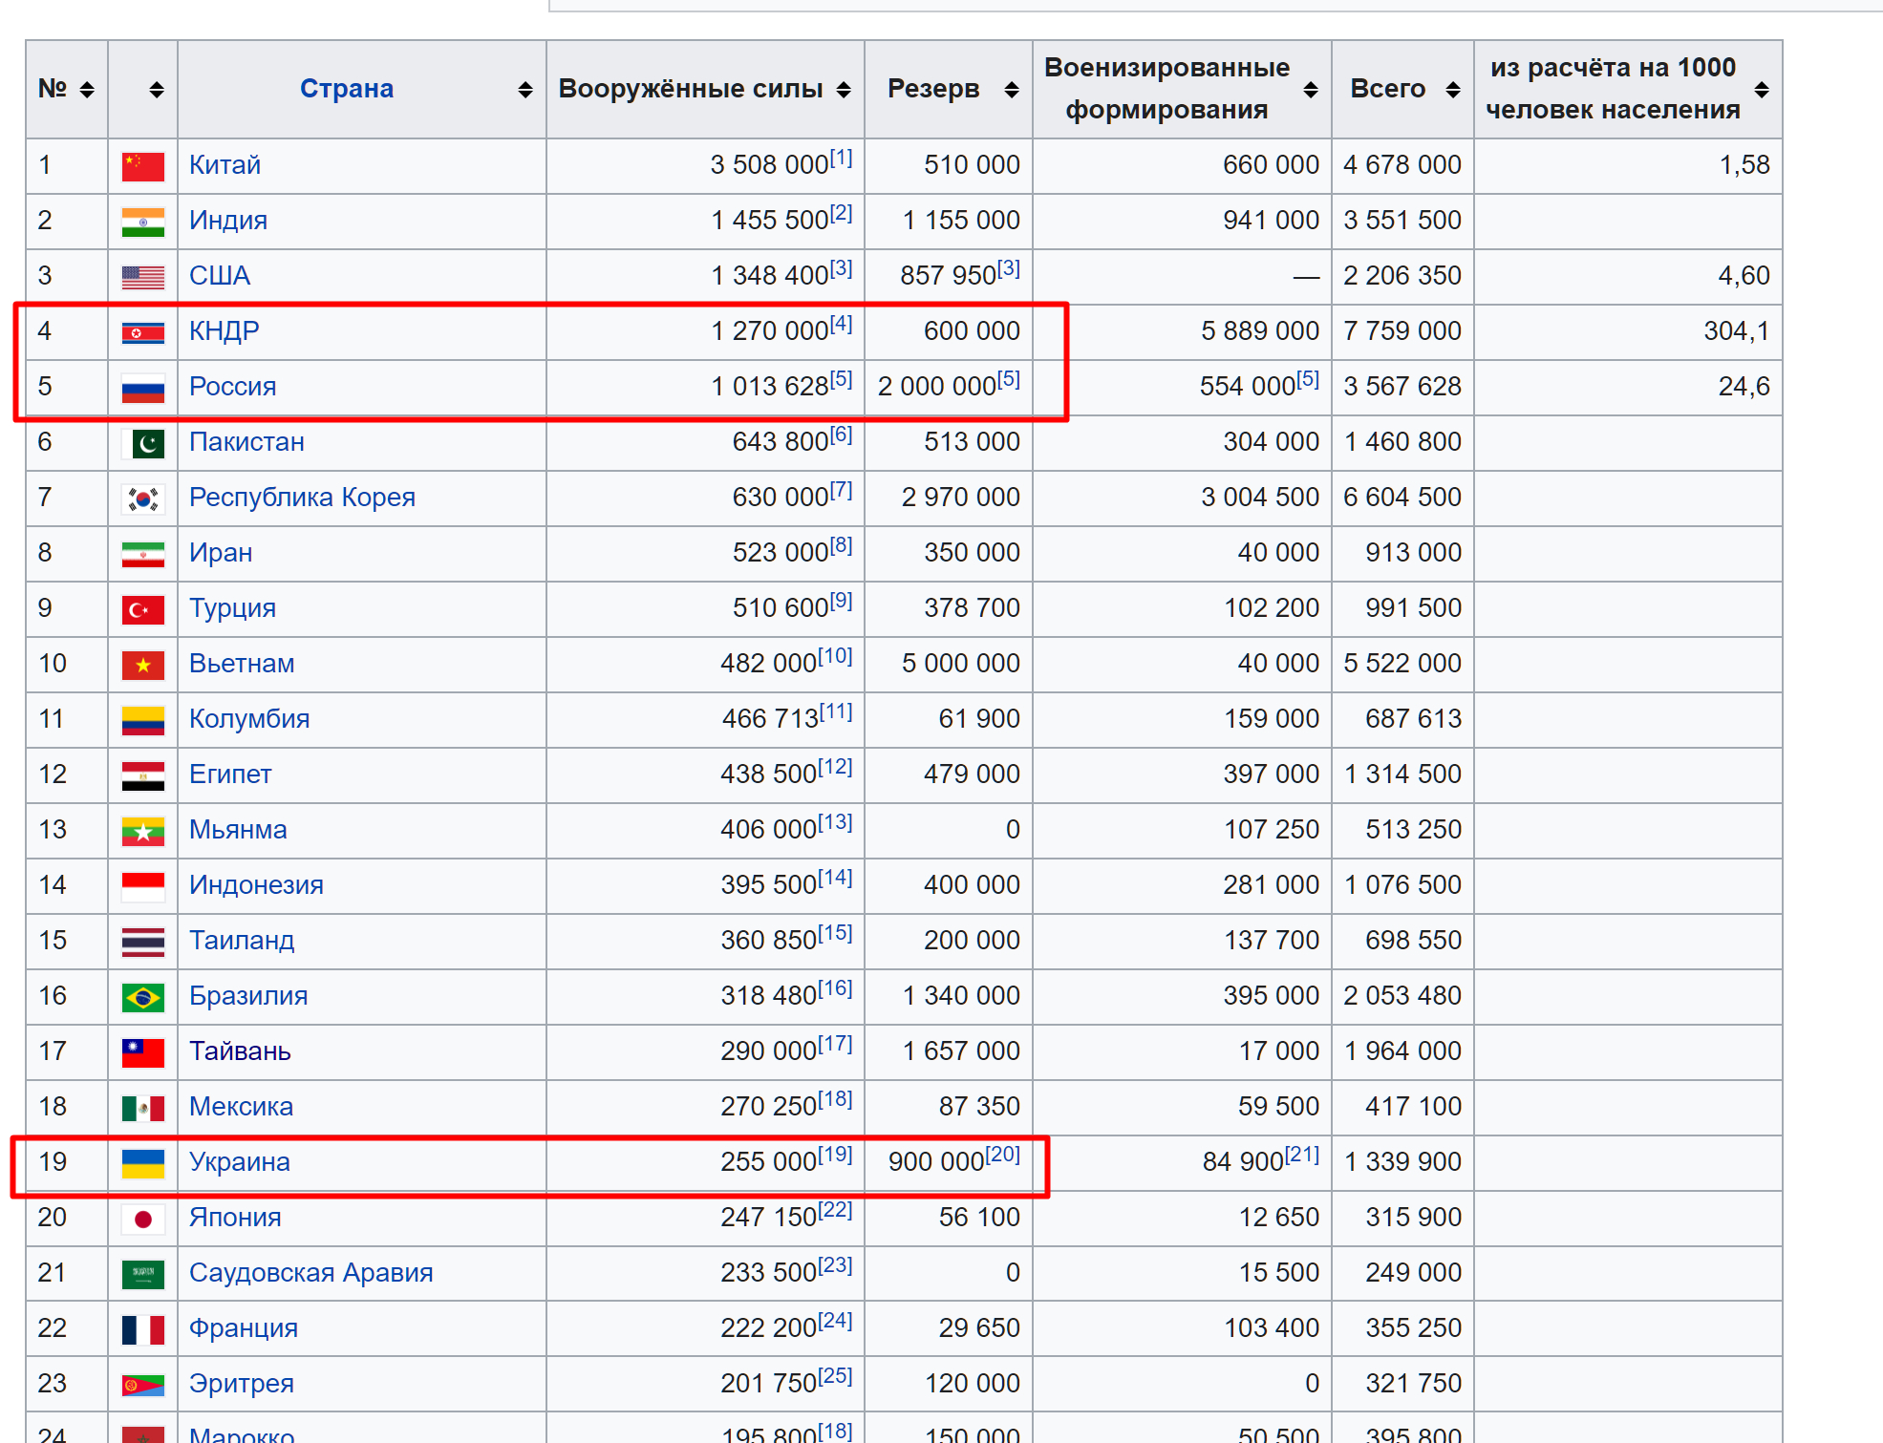The image size is (1883, 1443).
Task: Sort by Резерв column arrows
Action: tap(1012, 90)
